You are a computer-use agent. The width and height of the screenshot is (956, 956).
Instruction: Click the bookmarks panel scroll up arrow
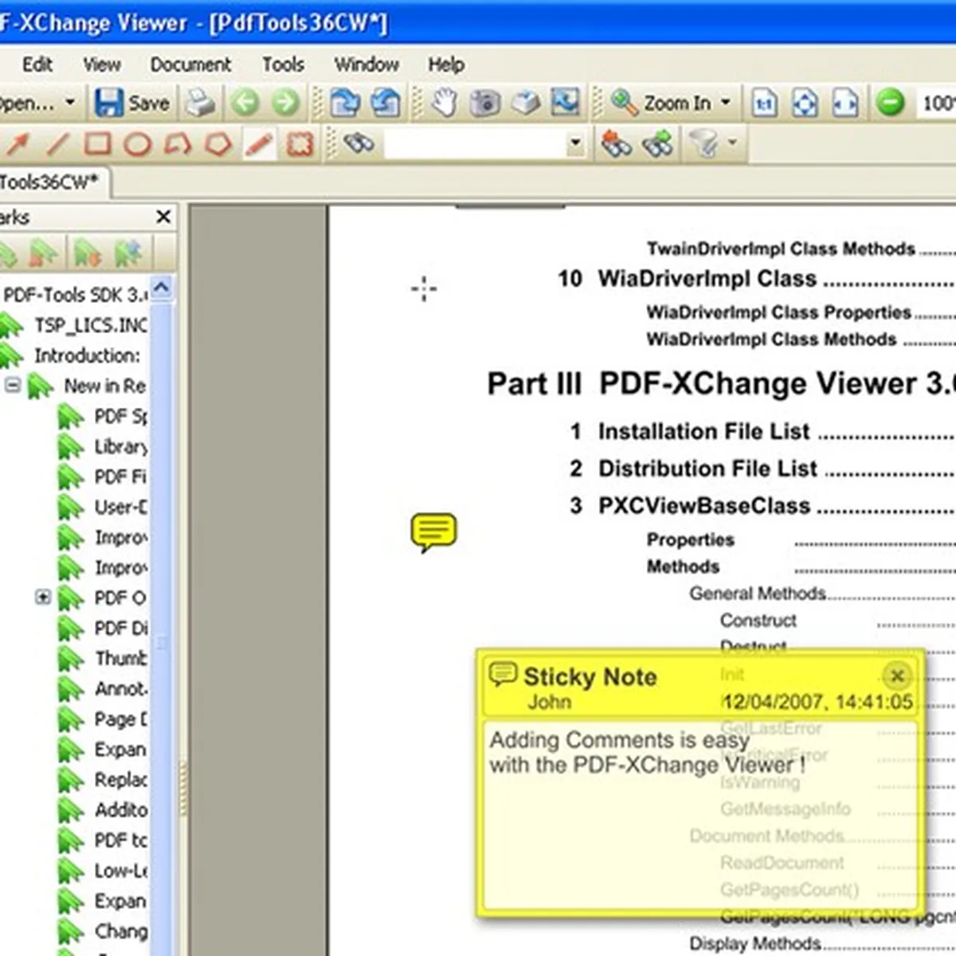[162, 288]
